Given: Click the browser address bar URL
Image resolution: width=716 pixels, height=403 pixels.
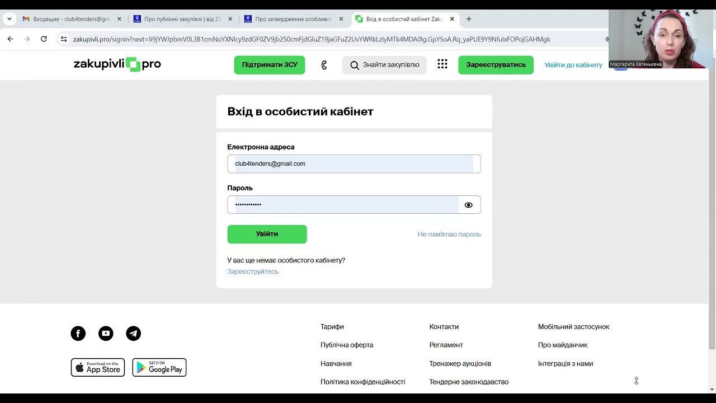Looking at the screenshot, I should point(312,39).
